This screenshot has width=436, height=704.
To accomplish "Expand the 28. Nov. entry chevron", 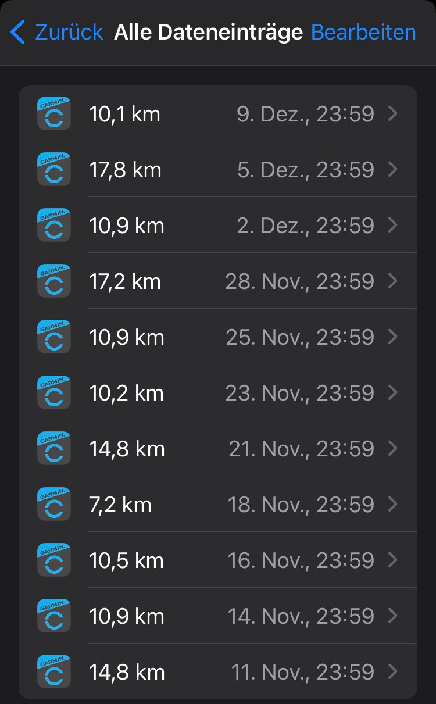I will (393, 281).
